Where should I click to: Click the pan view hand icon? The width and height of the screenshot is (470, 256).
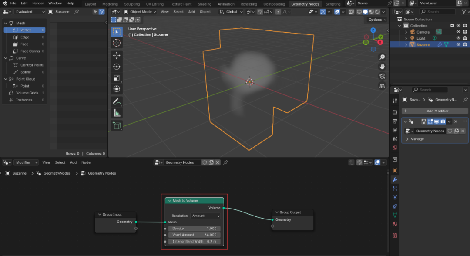[x=382, y=67]
